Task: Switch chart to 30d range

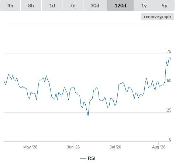Action: (95, 6)
